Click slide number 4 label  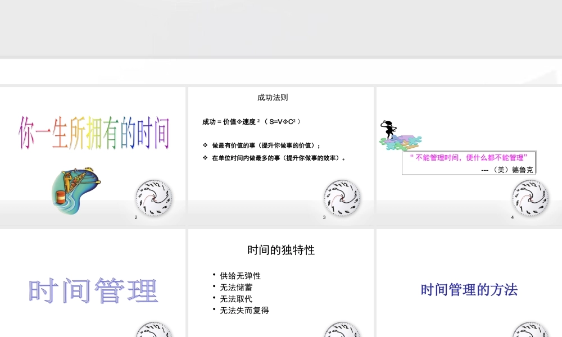click(512, 217)
